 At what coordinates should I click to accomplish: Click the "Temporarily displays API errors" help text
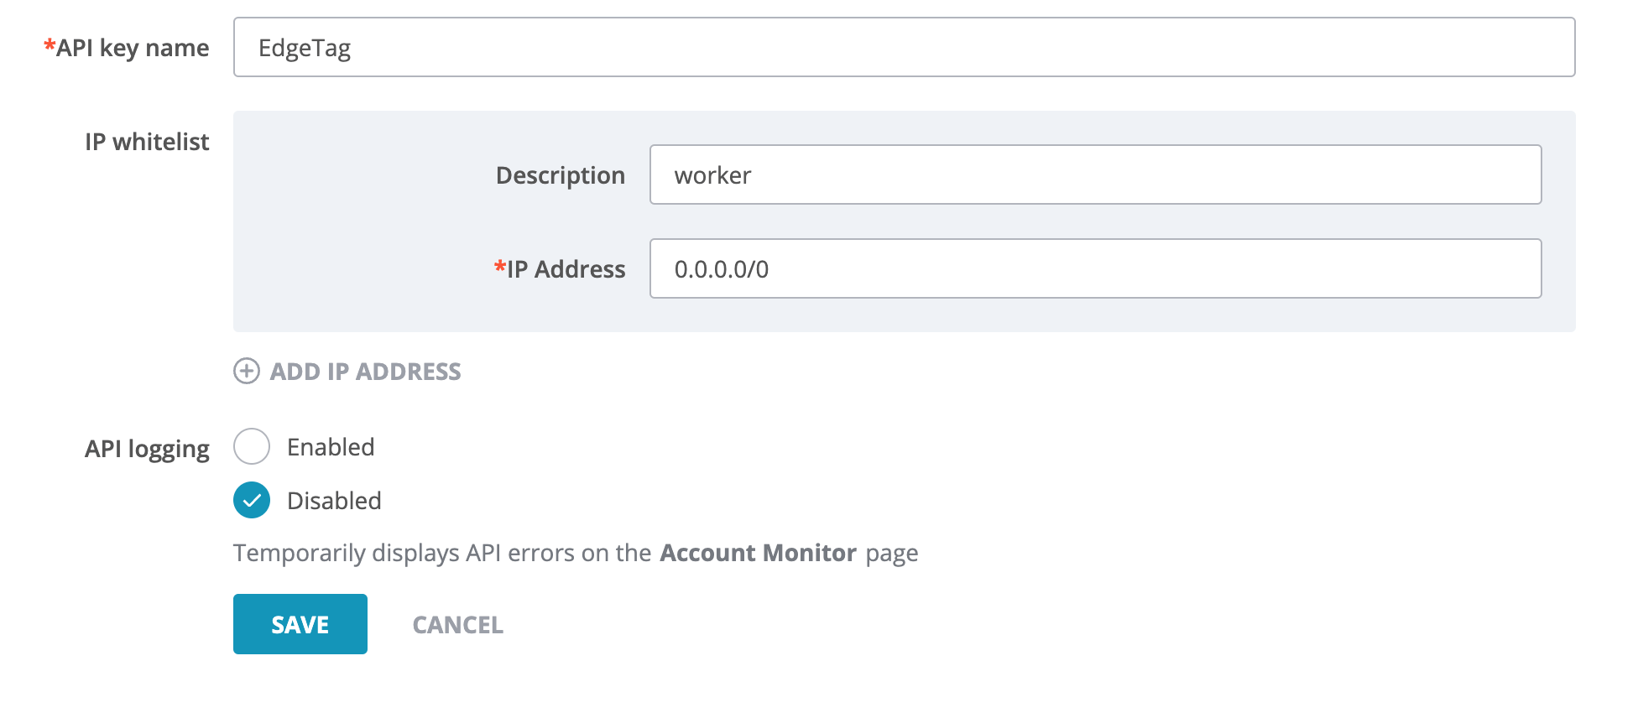pos(441,553)
